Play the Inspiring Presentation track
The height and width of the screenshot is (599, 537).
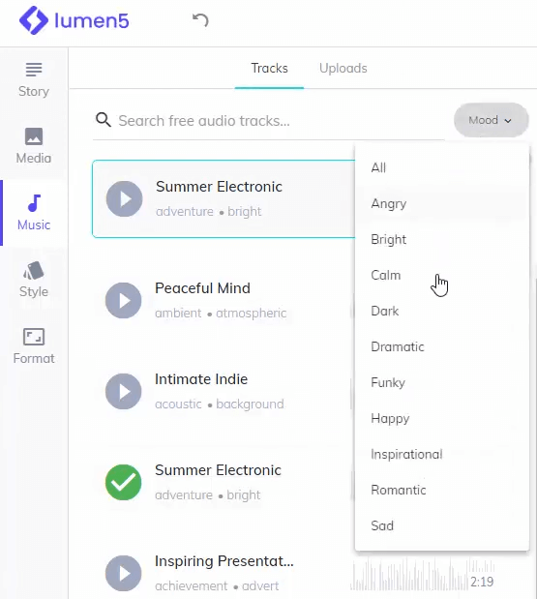click(124, 573)
